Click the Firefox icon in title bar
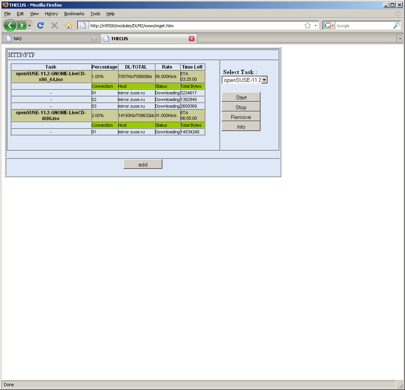This screenshot has width=405, height=390. tap(5, 5)
